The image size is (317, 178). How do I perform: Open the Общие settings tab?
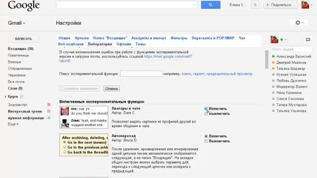coord(64,38)
